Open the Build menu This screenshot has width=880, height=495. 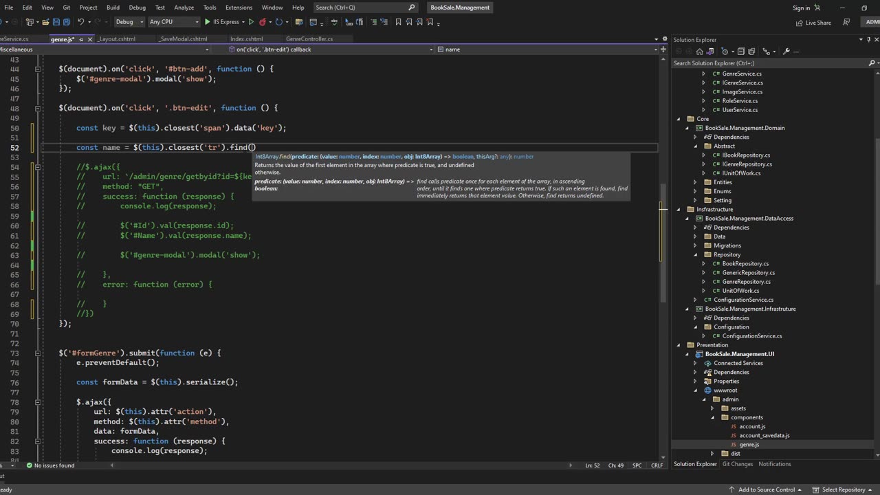point(113,8)
